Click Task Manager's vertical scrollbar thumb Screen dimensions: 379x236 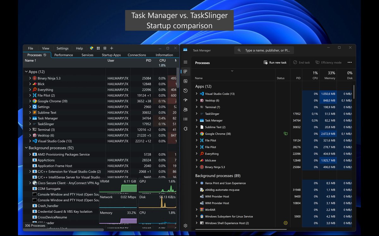[354, 92]
